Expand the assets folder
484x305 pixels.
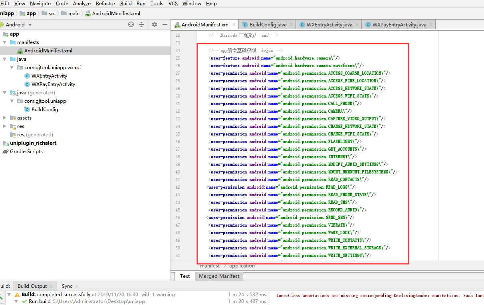(x=5, y=118)
